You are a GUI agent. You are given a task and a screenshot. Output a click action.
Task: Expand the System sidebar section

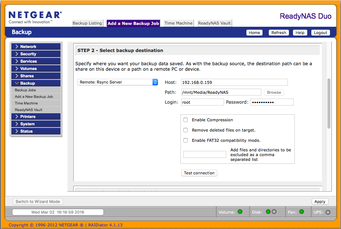(x=36, y=124)
